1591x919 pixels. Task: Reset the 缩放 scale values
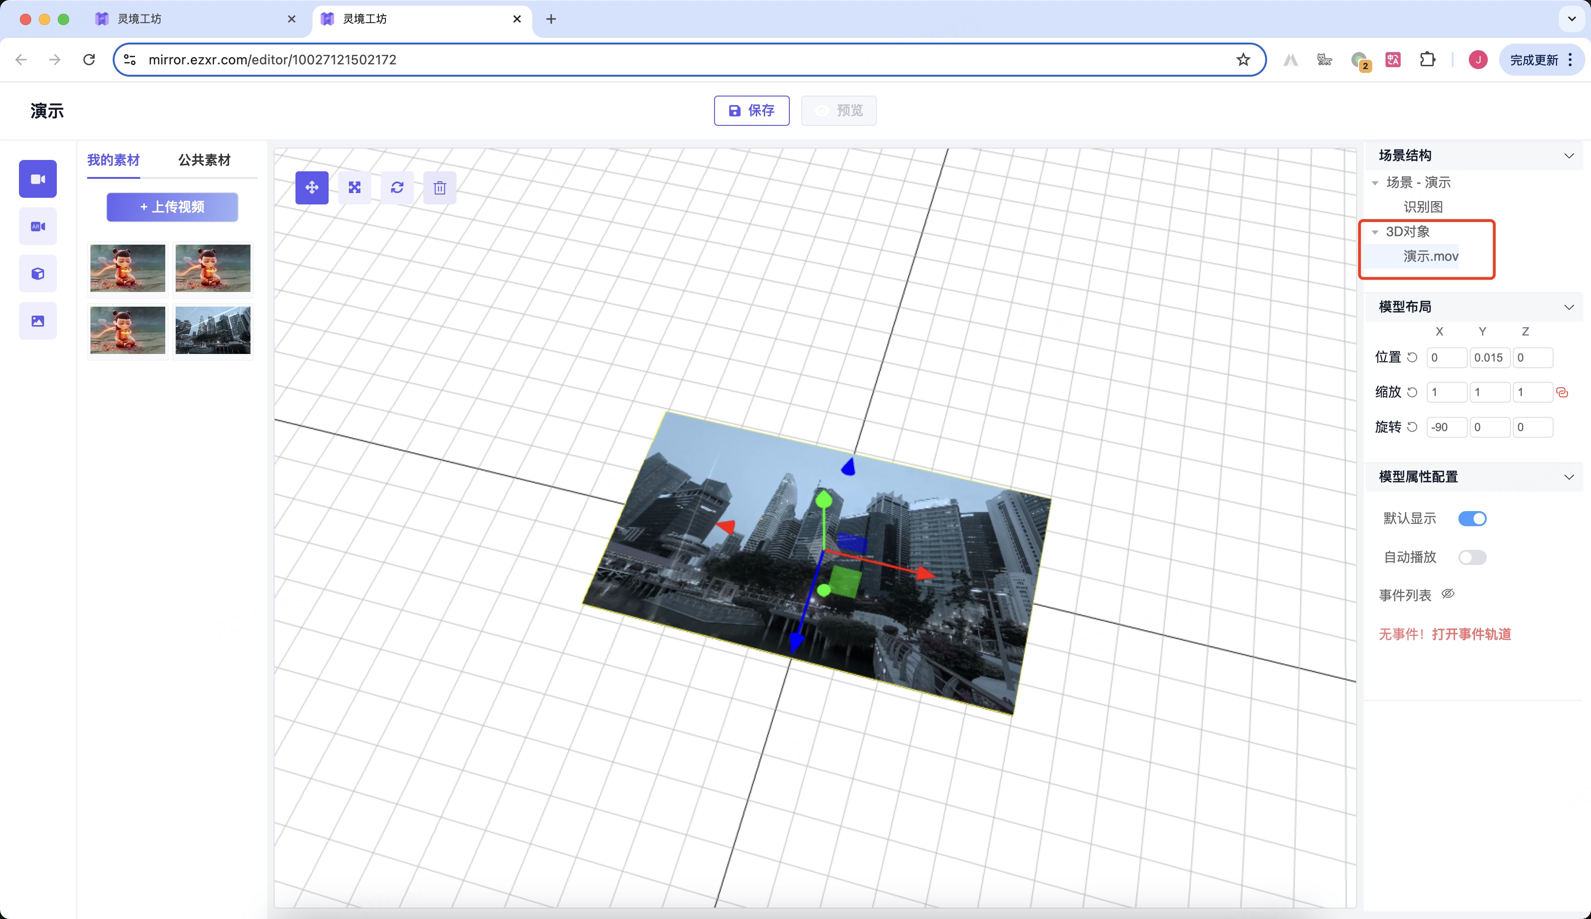pos(1412,392)
